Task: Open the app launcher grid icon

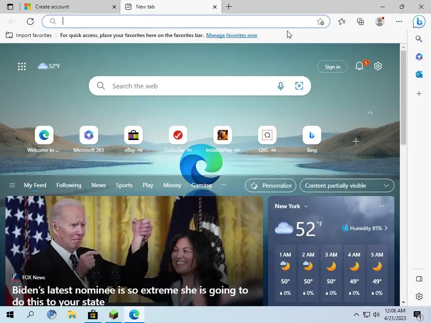Action: (x=22, y=66)
